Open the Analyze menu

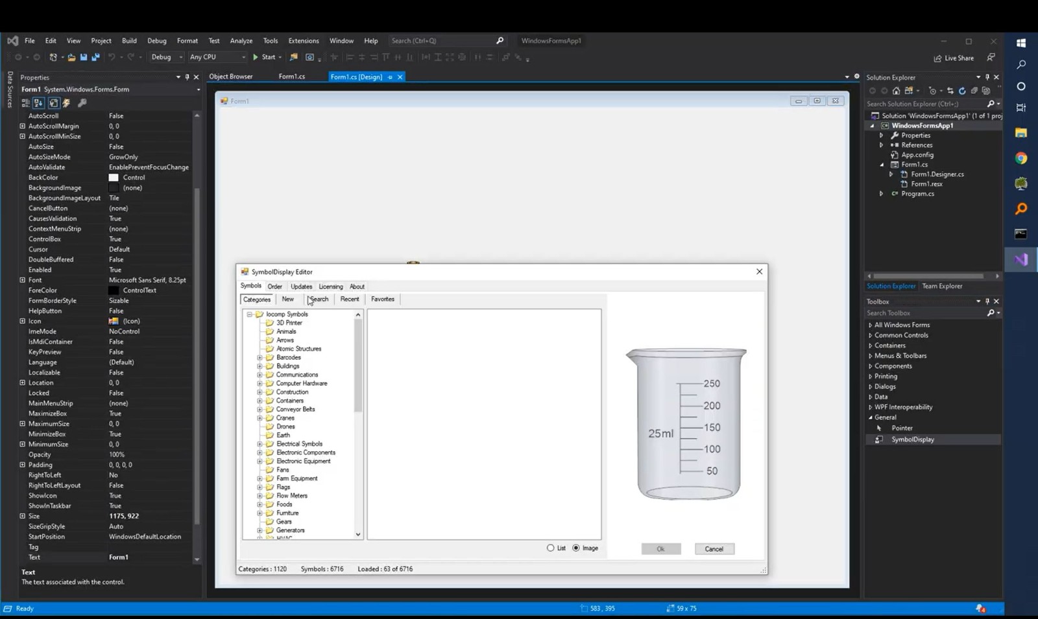pos(241,41)
